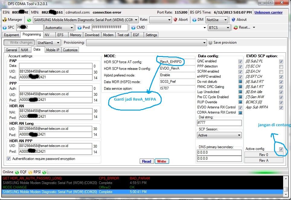Select the MODE CHANGE log row
Screen dimensions: 291x200
point(142,187)
